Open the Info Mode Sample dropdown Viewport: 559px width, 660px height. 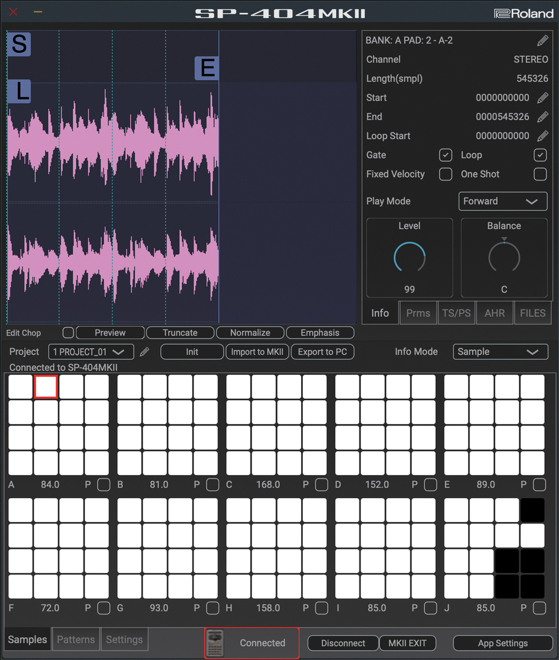[x=500, y=352]
